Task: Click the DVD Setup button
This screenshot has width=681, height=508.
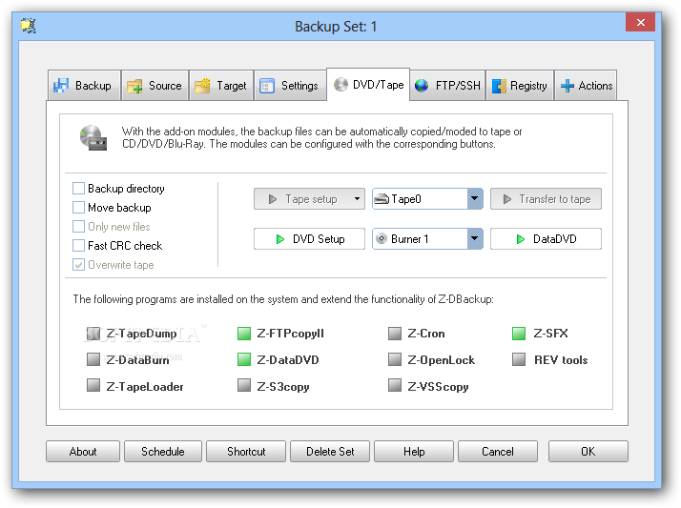Action: tap(309, 239)
